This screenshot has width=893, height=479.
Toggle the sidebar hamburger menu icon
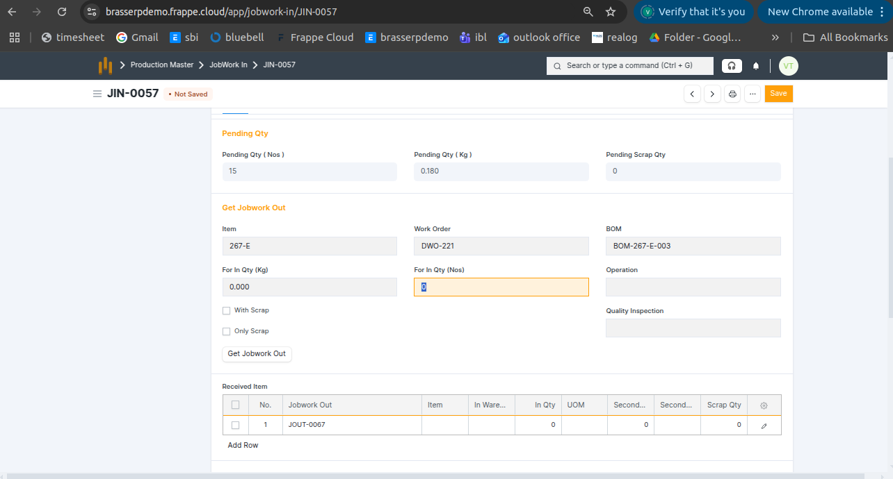click(97, 94)
